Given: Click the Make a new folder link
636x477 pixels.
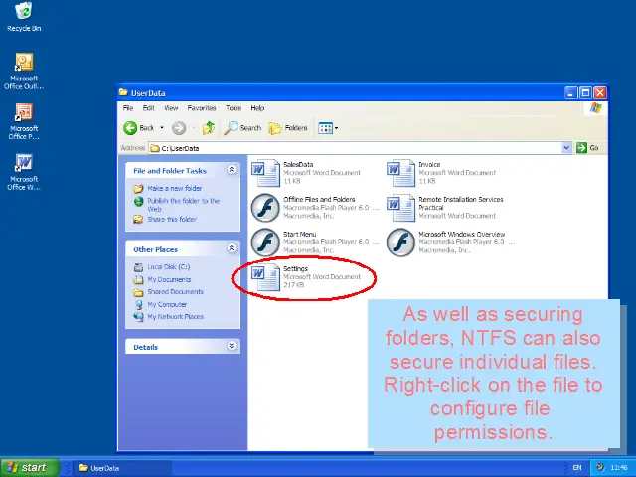Looking at the screenshot, I should (174, 188).
